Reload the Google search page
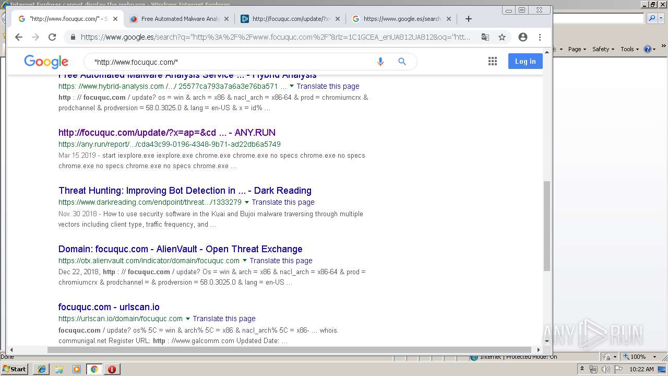This screenshot has height=376, width=668. (52, 37)
